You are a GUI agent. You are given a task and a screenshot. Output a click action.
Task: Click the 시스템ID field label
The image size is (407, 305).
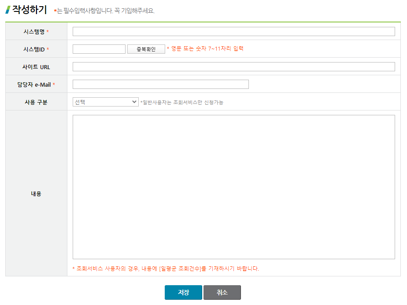coord(34,49)
